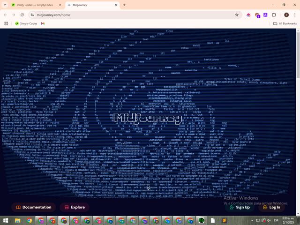Go back to the previous page
This screenshot has width=300, height=225.
point(5,15)
